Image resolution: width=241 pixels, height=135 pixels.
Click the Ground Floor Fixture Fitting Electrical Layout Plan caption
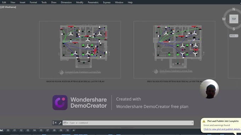[75, 81]
